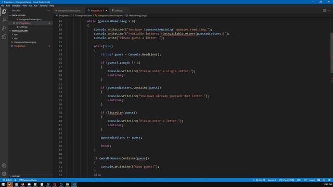The height and width of the screenshot is (187, 333).
Task: Open the Explorer view in activity bar
Action: 4,11
